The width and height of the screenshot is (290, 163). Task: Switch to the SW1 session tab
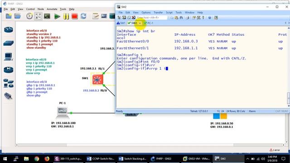(121, 23)
